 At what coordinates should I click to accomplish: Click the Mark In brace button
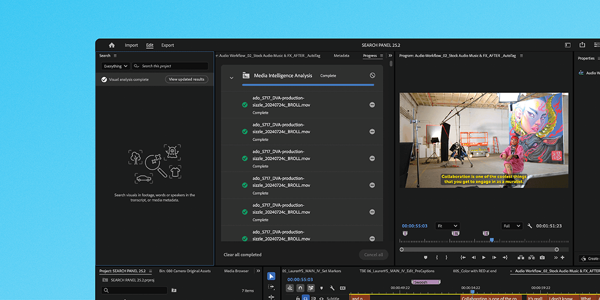(436, 258)
